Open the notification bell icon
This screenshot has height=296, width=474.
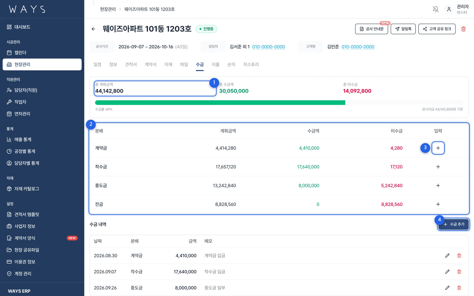pos(436,9)
